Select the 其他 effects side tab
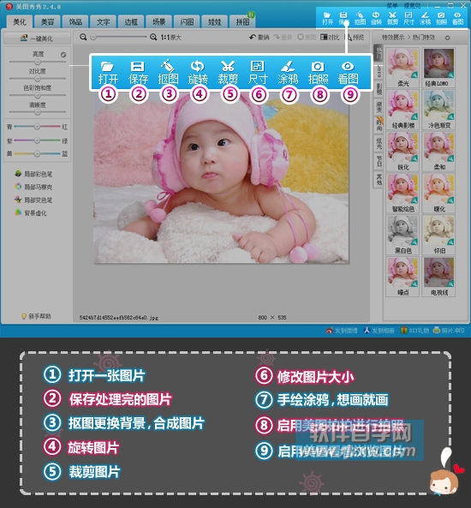Screen dimensions: 471x508 point(379,178)
